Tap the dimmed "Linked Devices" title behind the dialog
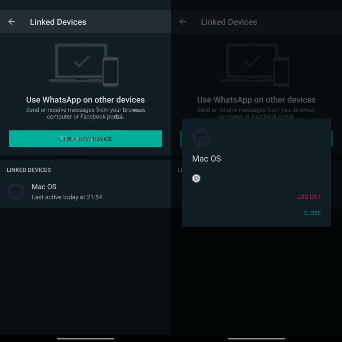The width and height of the screenshot is (342, 342). click(229, 22)
